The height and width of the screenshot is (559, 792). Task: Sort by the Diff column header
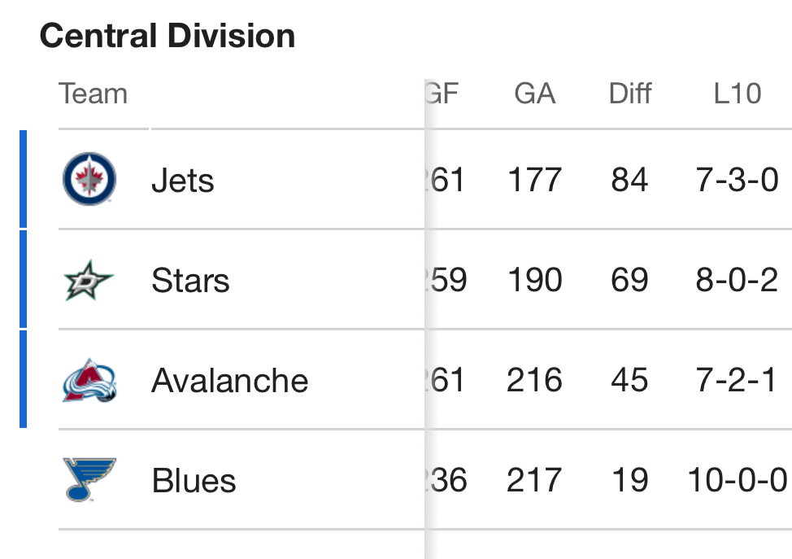[629, 94]
